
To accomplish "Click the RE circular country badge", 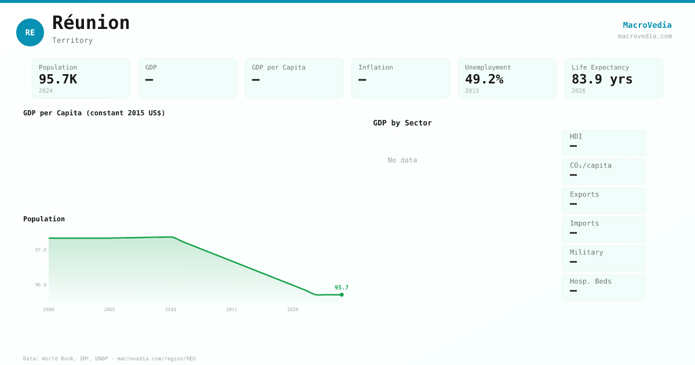I will 30,32.
